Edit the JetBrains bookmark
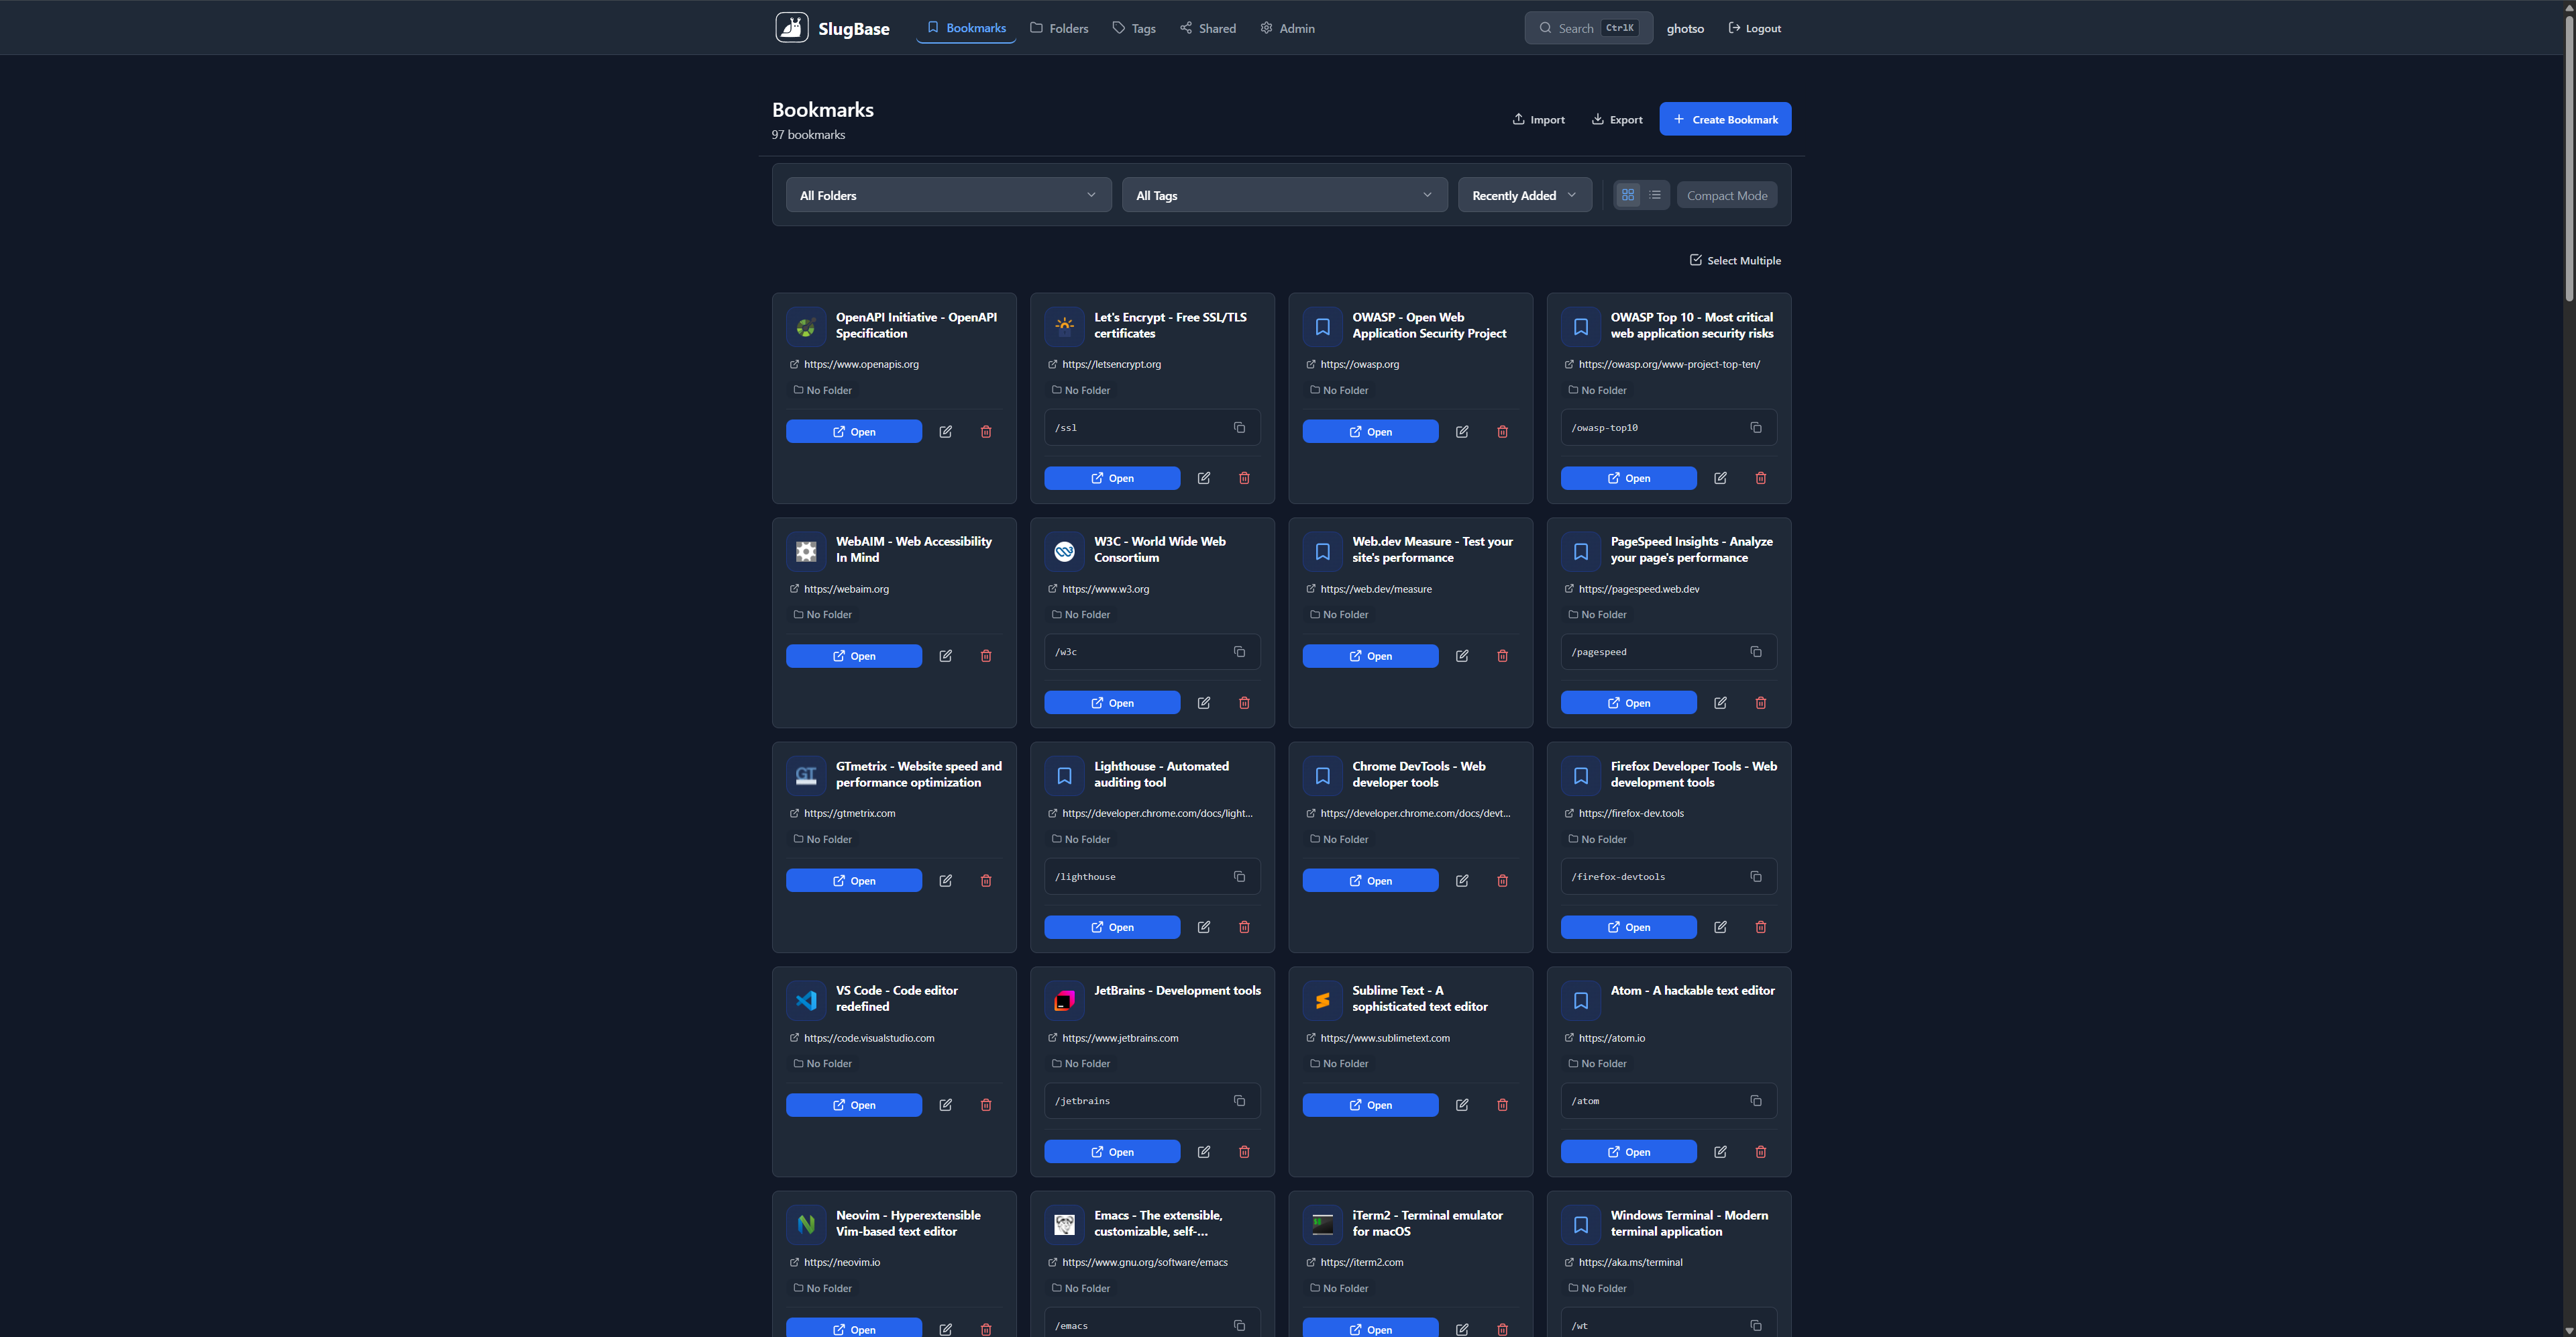This screenshot has height=1337, width=2576. (1203, 1152)
